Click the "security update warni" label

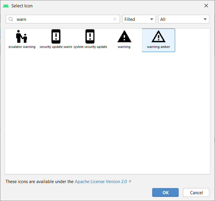56,47
